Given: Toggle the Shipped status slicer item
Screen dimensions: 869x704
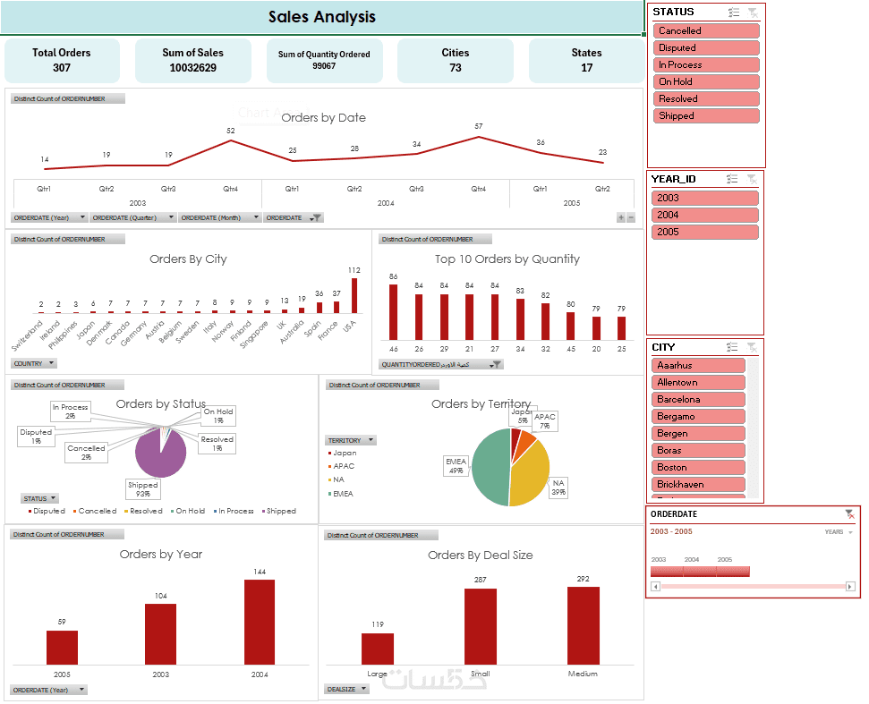Looking at the screenshot, I should (x=706, y=115).
